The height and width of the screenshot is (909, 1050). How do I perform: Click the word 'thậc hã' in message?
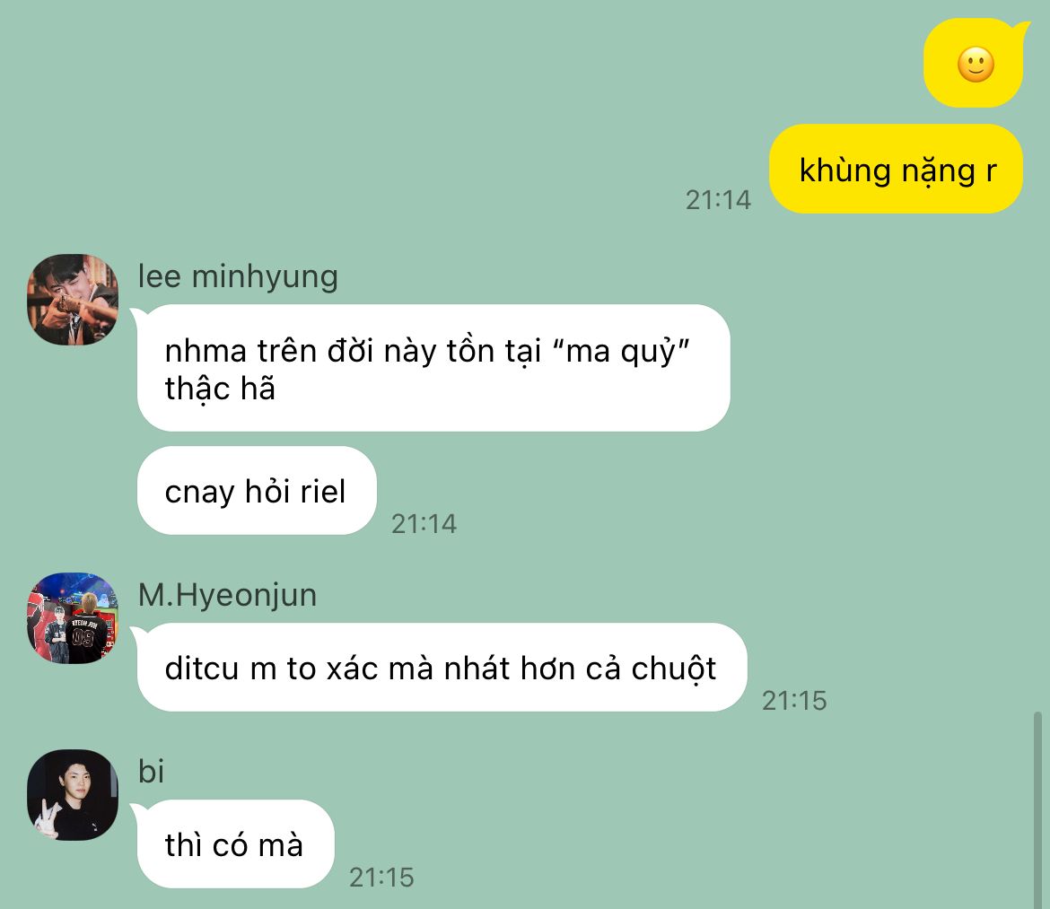220,389
